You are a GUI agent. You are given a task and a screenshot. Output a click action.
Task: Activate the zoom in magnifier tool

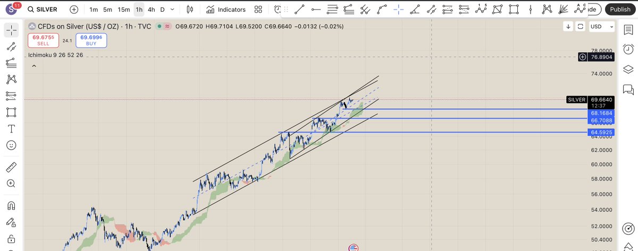11,184
